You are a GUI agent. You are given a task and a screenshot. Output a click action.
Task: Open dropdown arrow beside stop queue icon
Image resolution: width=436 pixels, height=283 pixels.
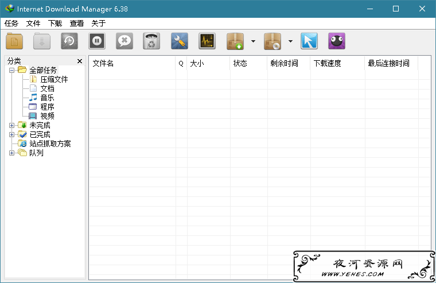click(x=290, y=41)
